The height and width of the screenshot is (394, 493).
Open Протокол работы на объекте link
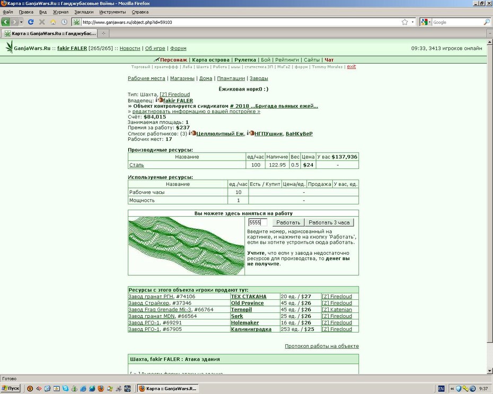322,346
